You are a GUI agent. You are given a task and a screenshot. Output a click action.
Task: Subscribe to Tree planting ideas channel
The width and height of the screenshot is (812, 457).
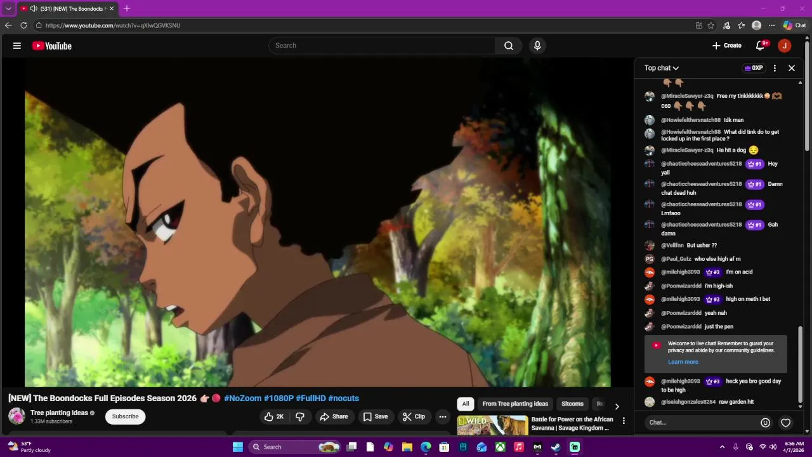(126, 416)
